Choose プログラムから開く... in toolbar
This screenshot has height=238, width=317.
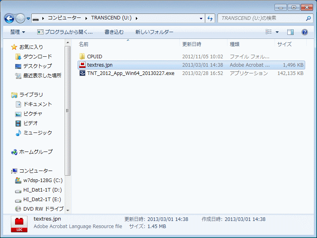pos(65,32)
